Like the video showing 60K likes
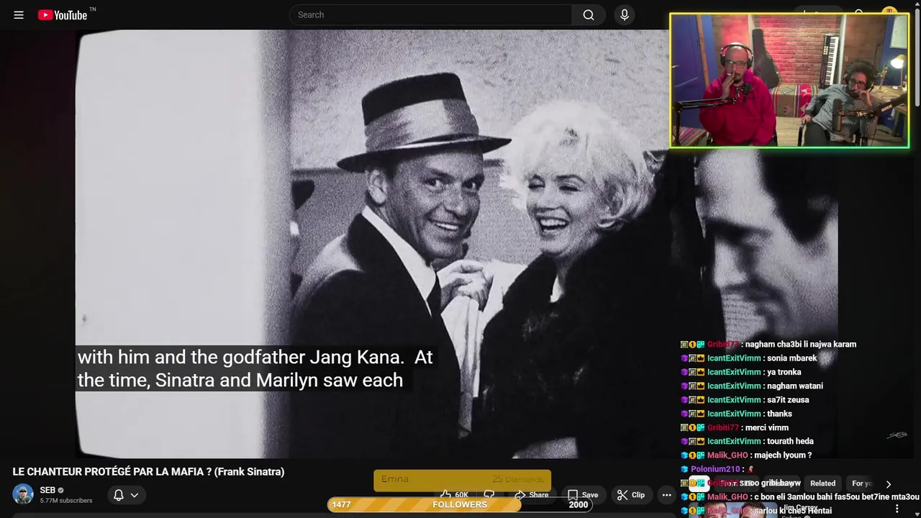This screenshot has width=921, height=518. pyautogui.click(x=455, y=495)
